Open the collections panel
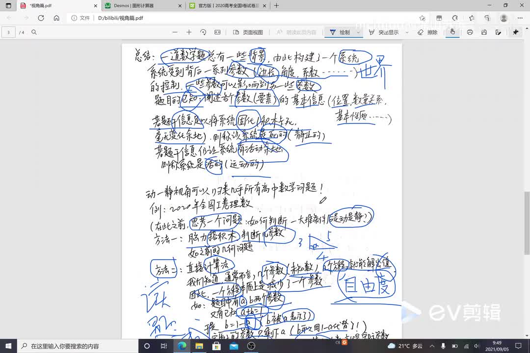 click(487, 18)
